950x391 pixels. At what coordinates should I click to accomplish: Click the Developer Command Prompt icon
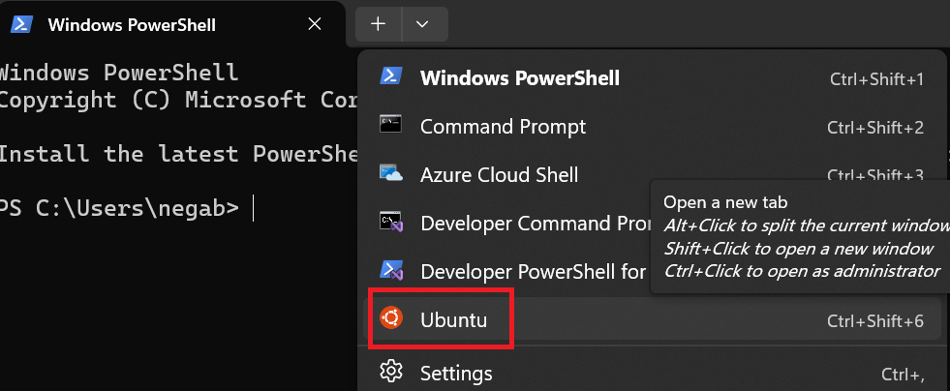click(x=391, y=223)
